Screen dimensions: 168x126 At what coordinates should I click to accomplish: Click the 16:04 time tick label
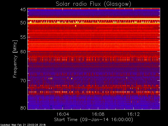tap(63, 114)
